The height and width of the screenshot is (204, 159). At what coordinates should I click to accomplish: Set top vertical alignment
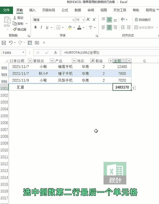[x=104, y=19]
